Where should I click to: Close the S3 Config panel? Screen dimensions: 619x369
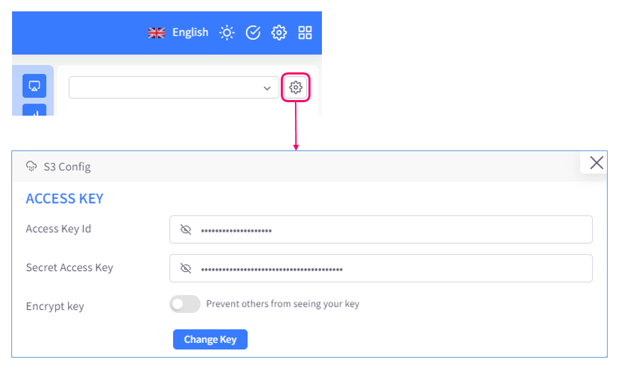click(596, 163)
